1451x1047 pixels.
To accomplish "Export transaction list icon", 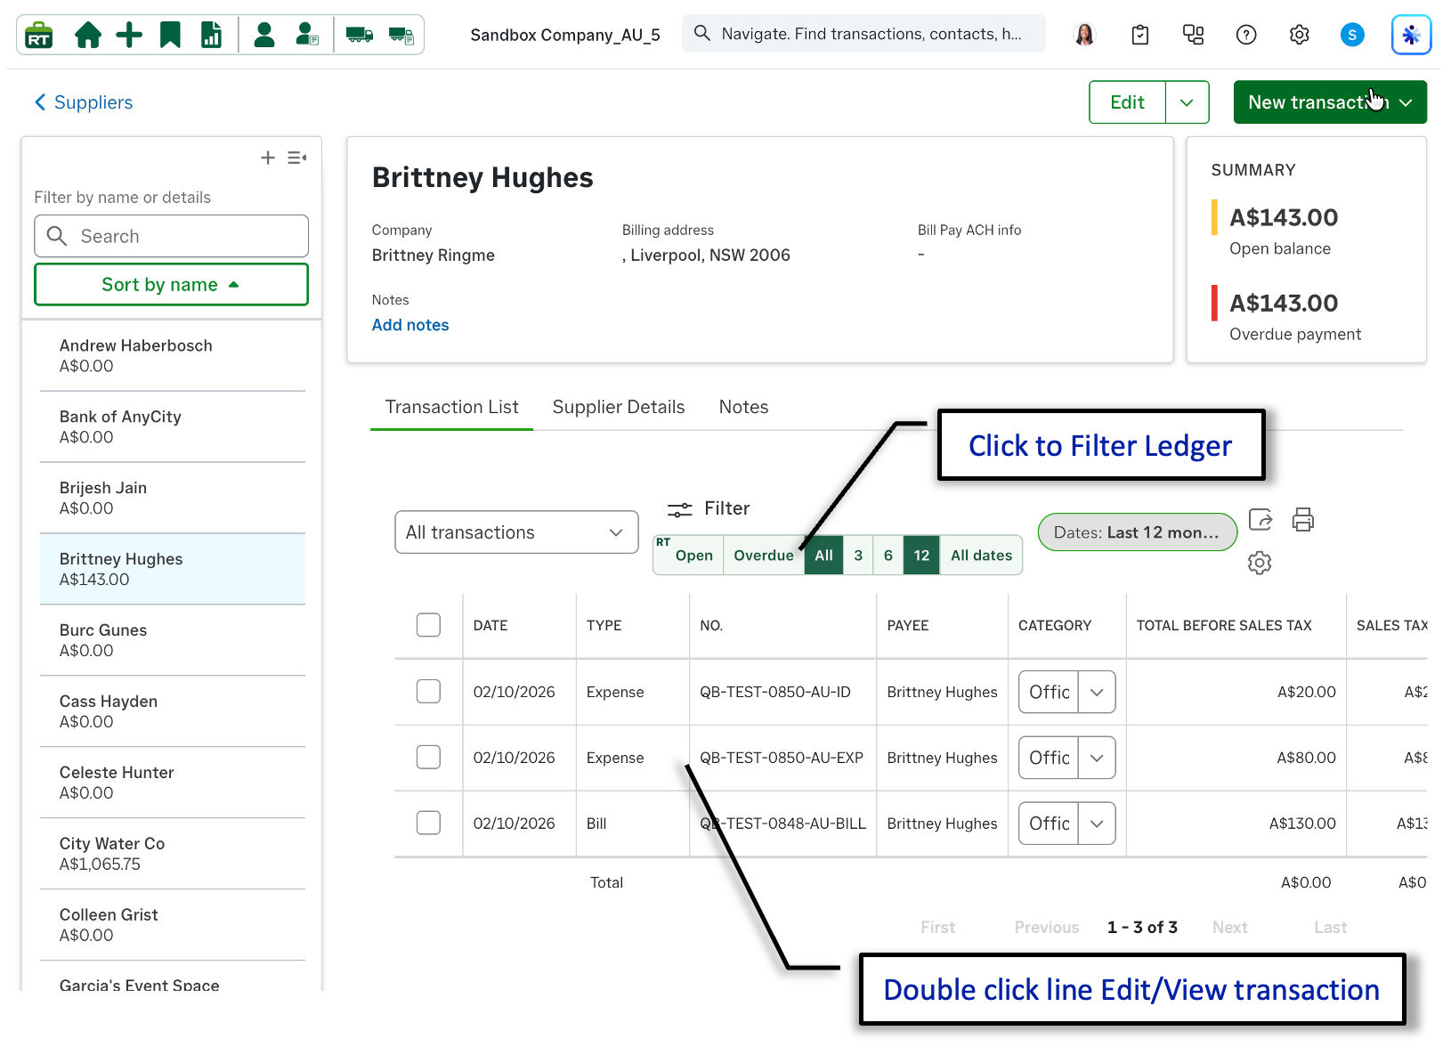I will pos(1261,519).
